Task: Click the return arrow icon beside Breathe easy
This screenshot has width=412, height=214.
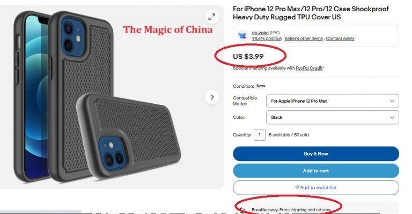Action: [x=242, y=210]
